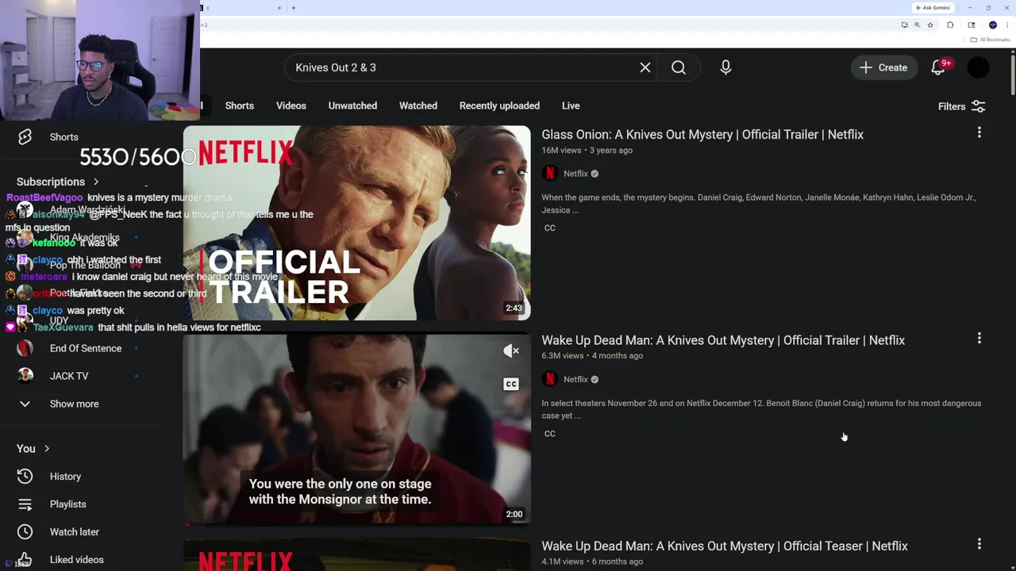Click the page vertical scrollbar

pos(1013,75)
